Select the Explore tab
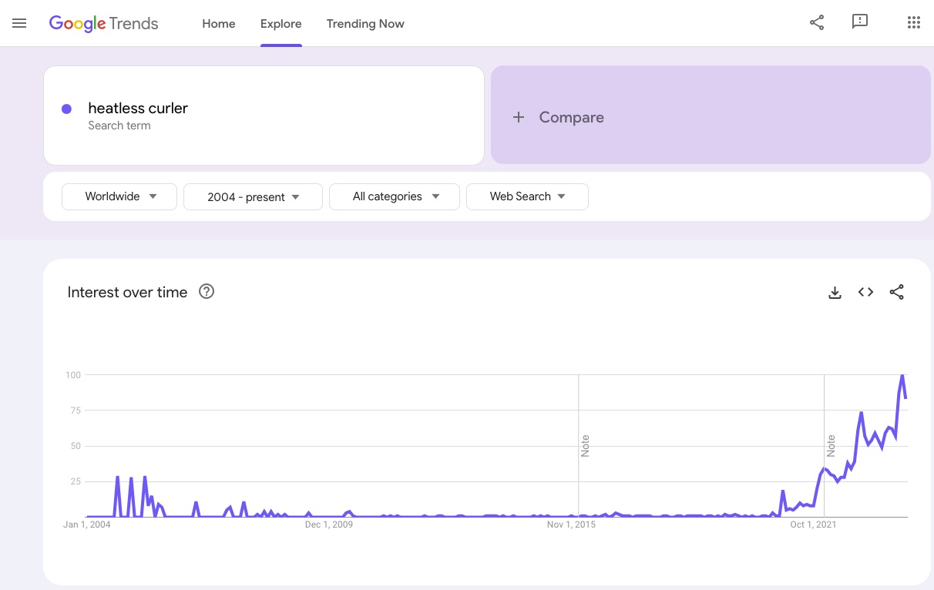 click(x=281, y=24)
